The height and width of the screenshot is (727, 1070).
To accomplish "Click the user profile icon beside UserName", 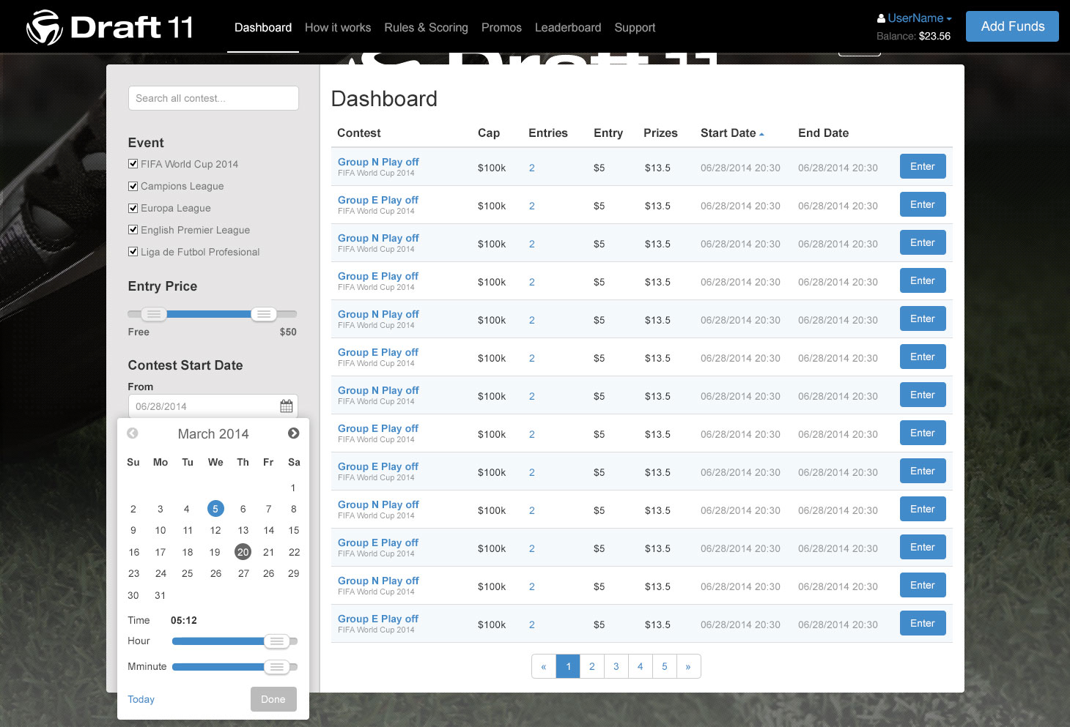I will pos(881,18).
